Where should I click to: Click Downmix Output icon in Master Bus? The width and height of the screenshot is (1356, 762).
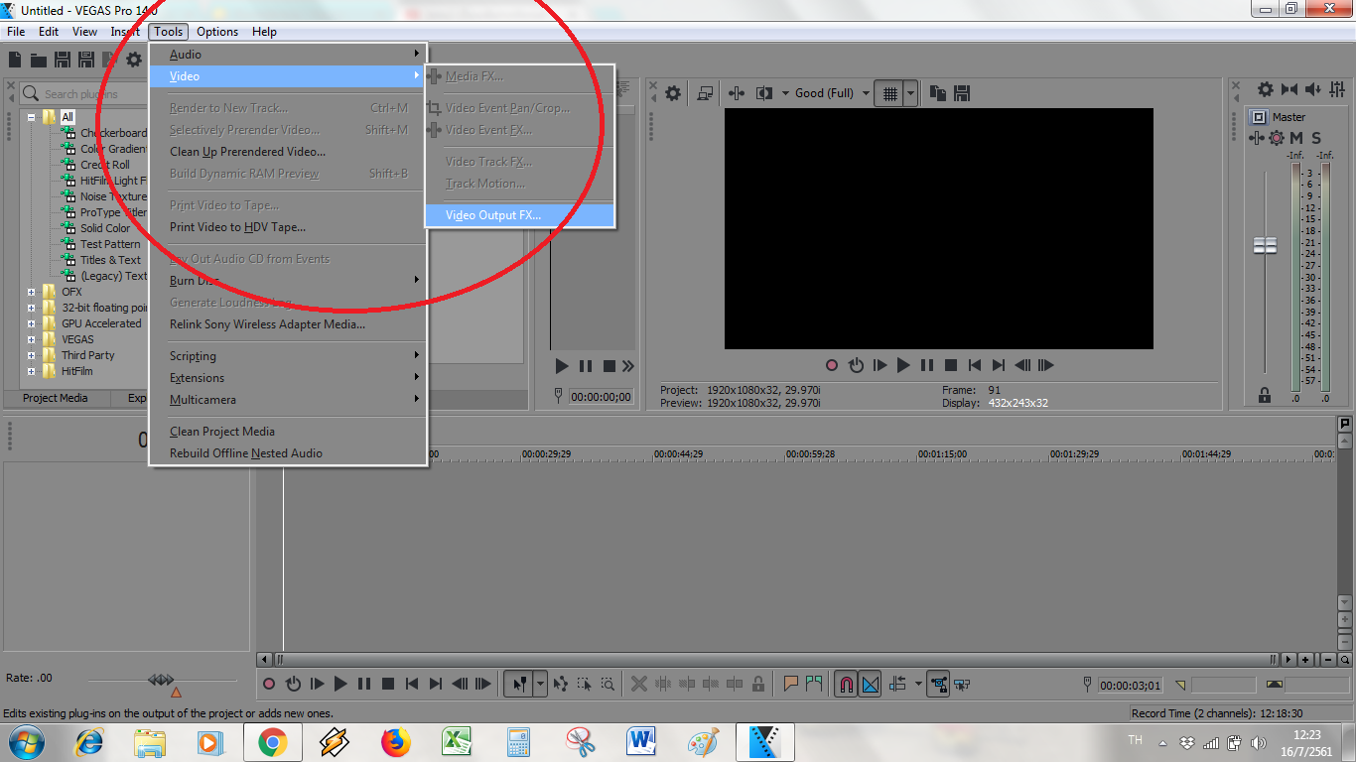(1288, 89)
